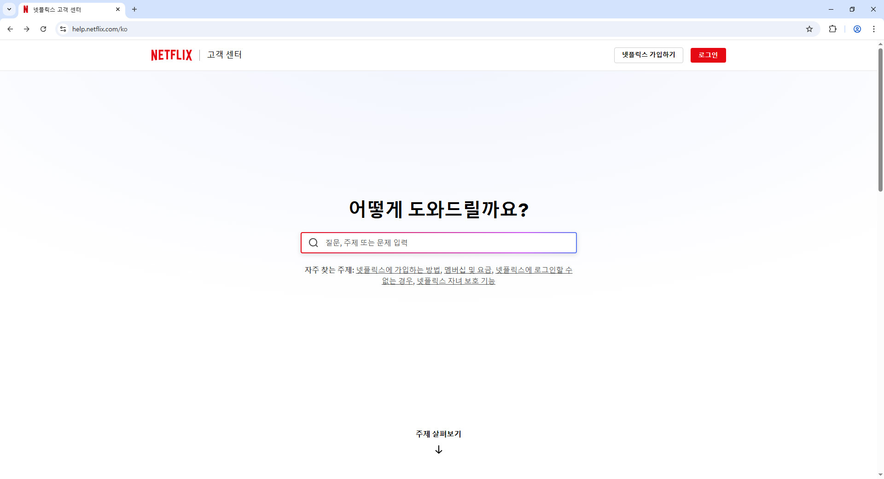
Task: Open the 넷플릭스 자녀 보호 기능 link
Action: click(456, 281)
